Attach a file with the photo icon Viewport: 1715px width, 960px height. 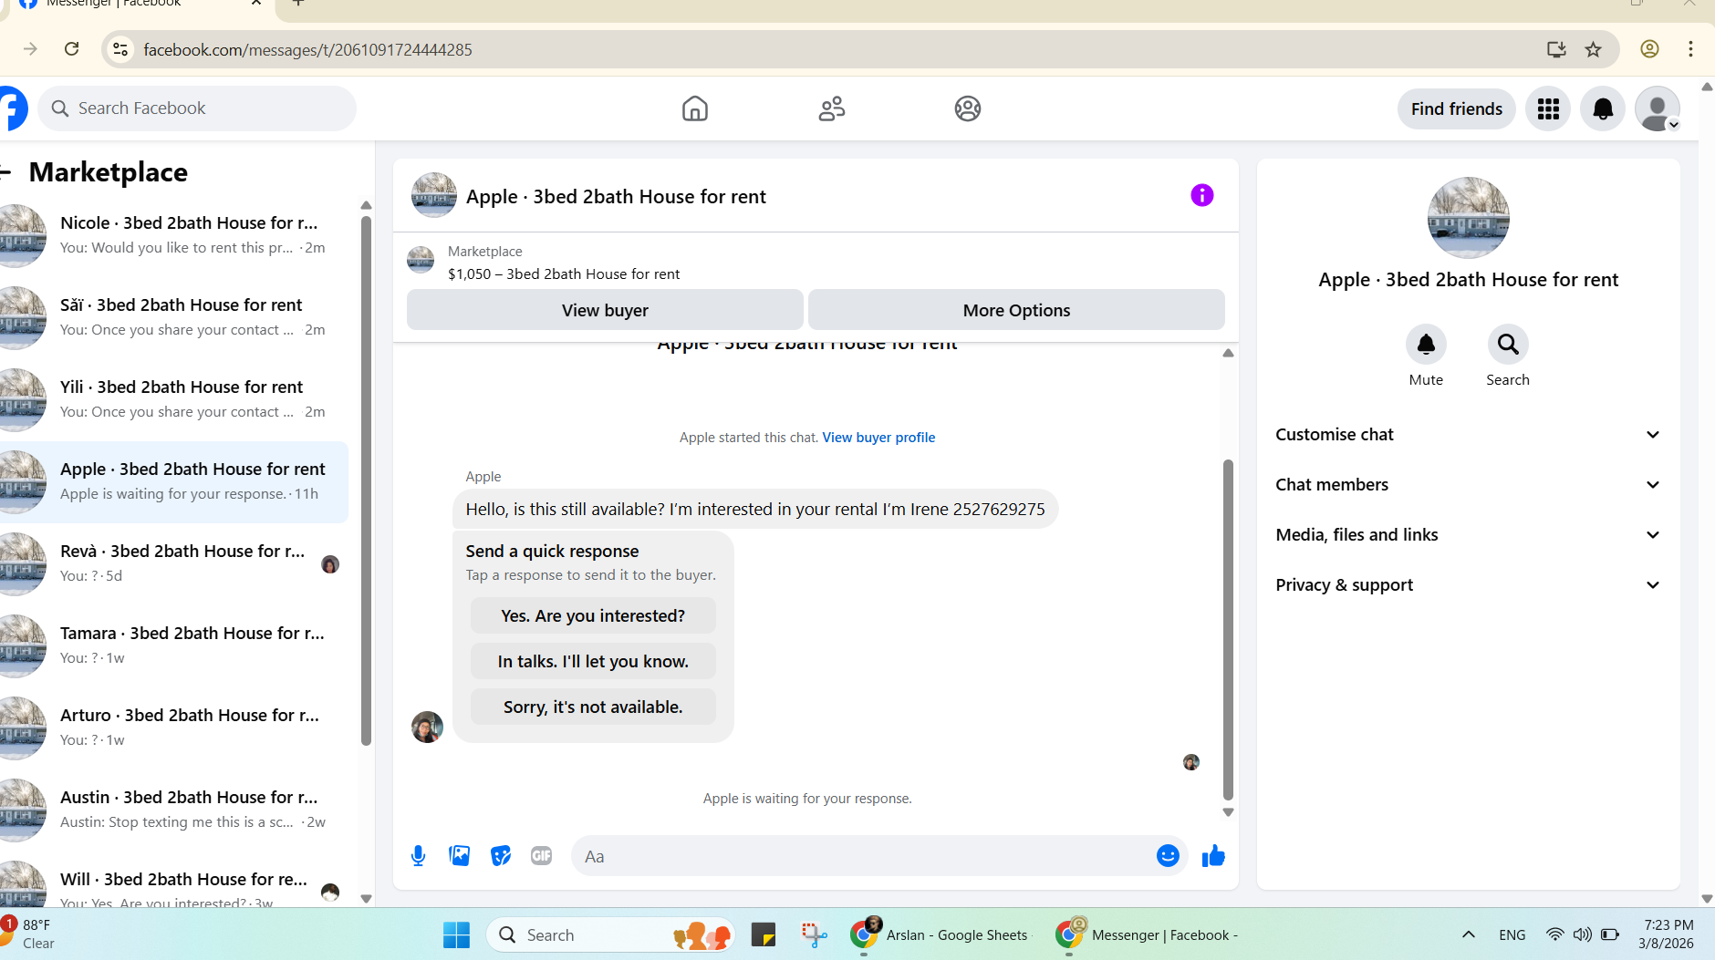tap(459, 856)
